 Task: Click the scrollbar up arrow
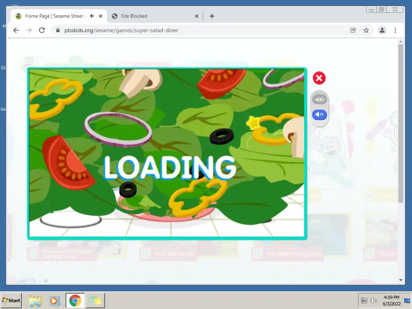[x=400, y=41]
